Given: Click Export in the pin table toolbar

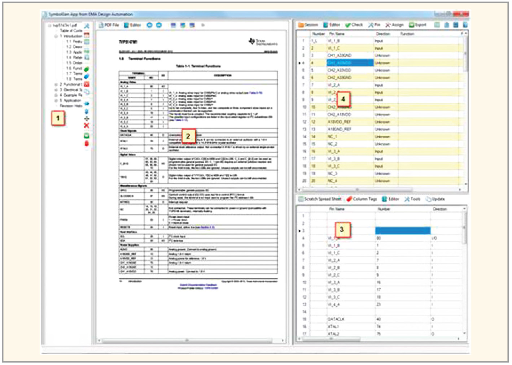Looking at the screenshot, I should click(418, 25).
